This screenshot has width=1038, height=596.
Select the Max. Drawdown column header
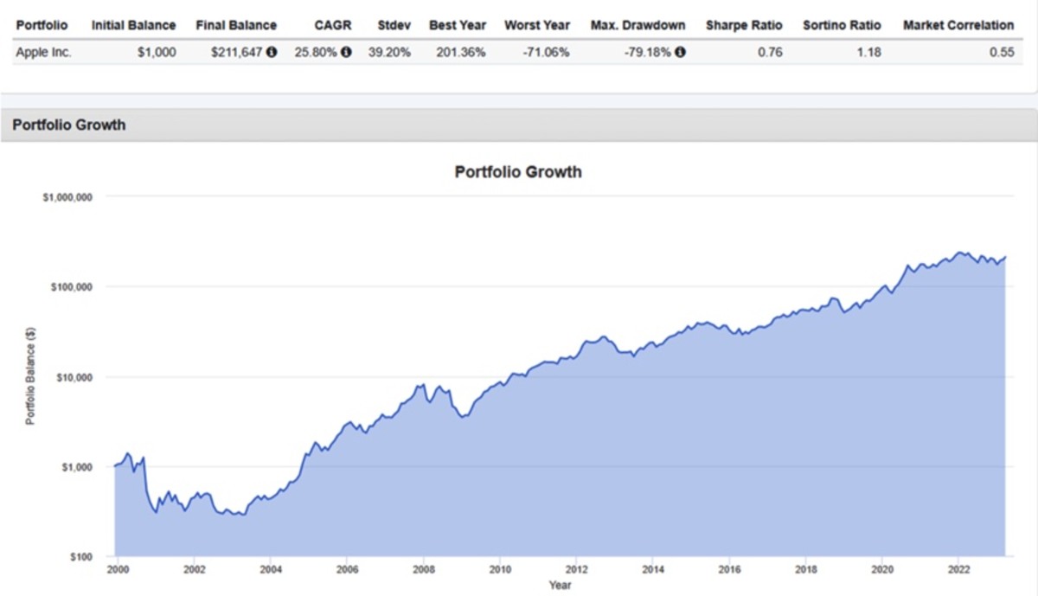click(x=638, y=25)
